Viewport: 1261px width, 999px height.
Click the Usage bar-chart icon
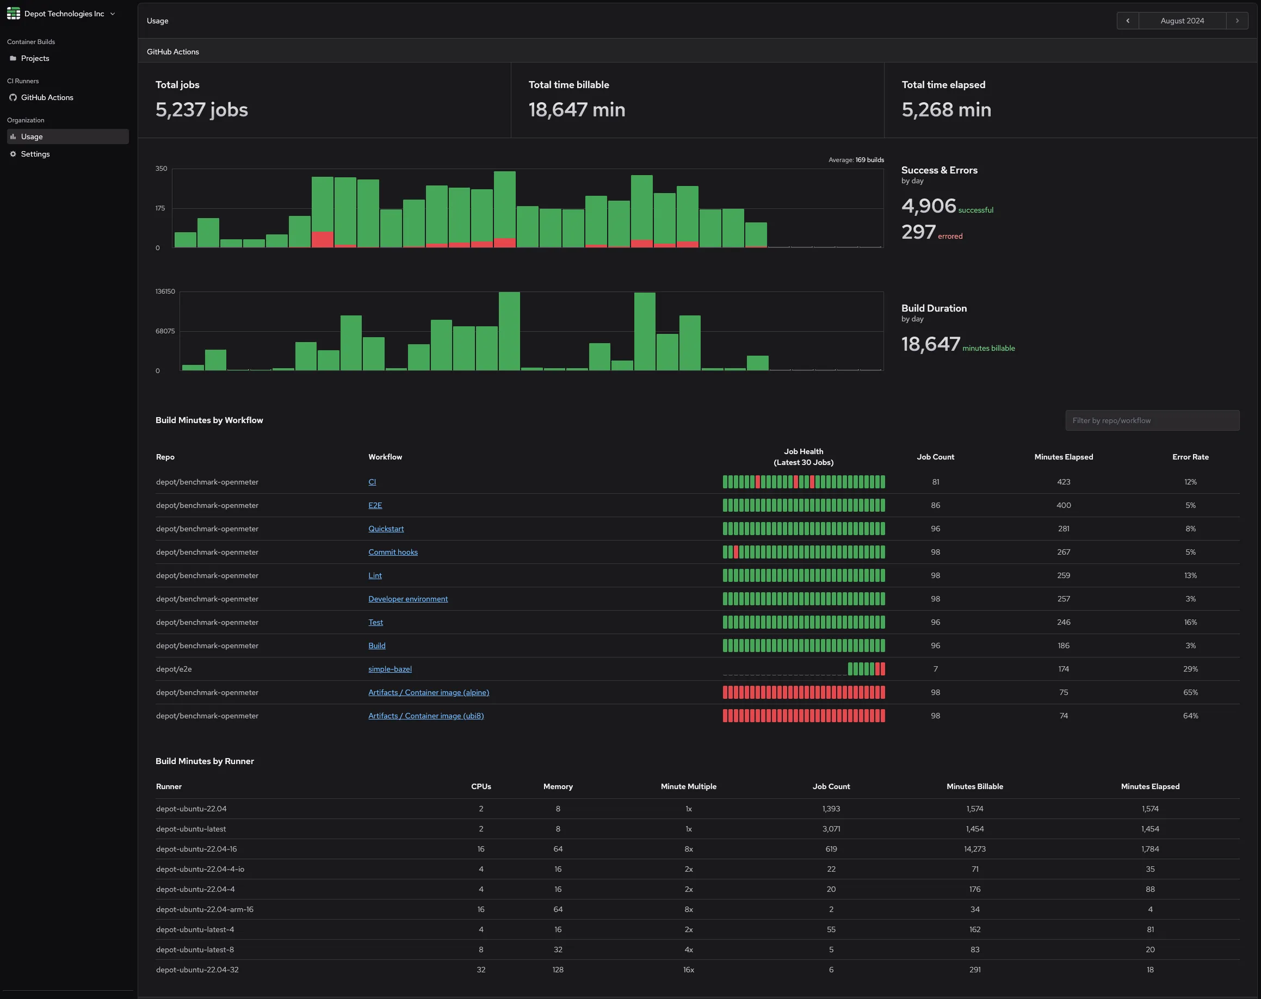click(13, 136)
